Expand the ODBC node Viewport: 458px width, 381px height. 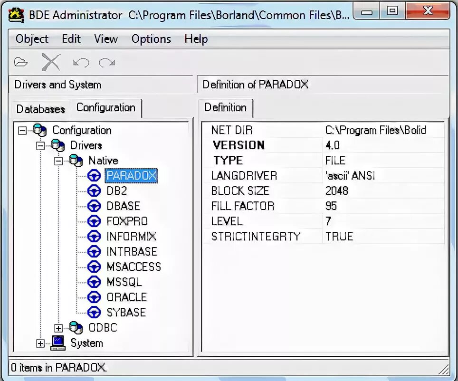pyautogui.click(x=58, y=328)
